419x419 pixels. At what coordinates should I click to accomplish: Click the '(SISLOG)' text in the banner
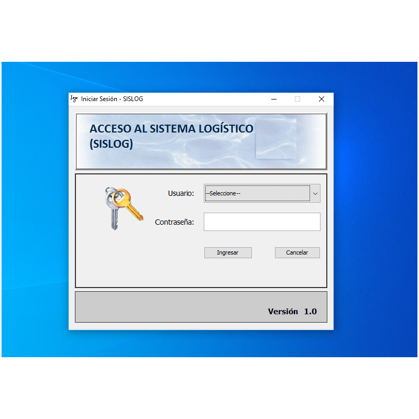(111, 145)
